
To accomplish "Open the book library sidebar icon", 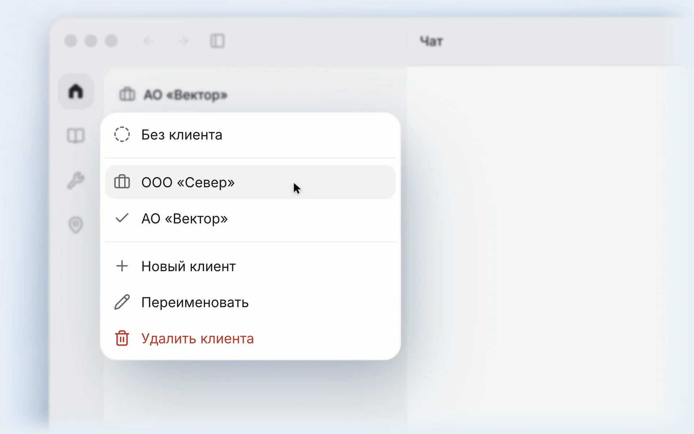I will click(76, 136).
